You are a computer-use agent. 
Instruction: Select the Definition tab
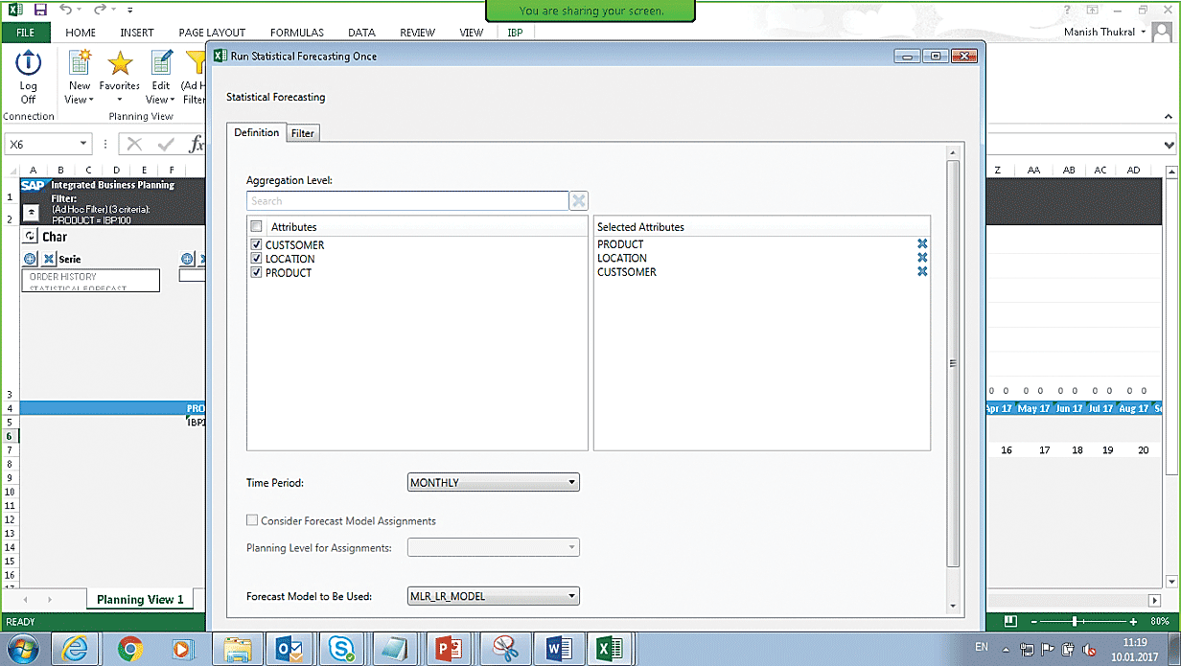(257, 132)
